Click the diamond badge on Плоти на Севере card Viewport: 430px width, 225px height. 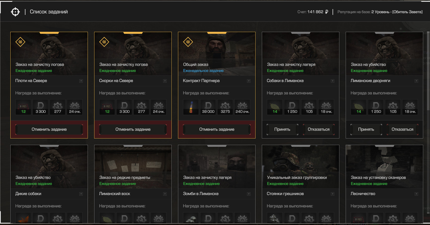(x=20, y=42)
